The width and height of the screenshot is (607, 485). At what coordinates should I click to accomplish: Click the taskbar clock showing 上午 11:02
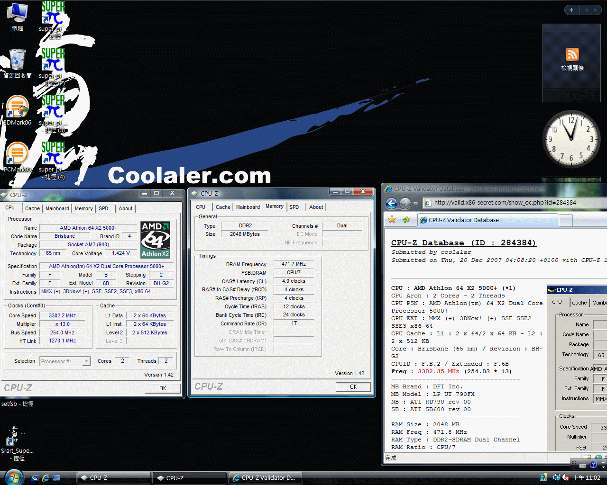coord(587,477)
